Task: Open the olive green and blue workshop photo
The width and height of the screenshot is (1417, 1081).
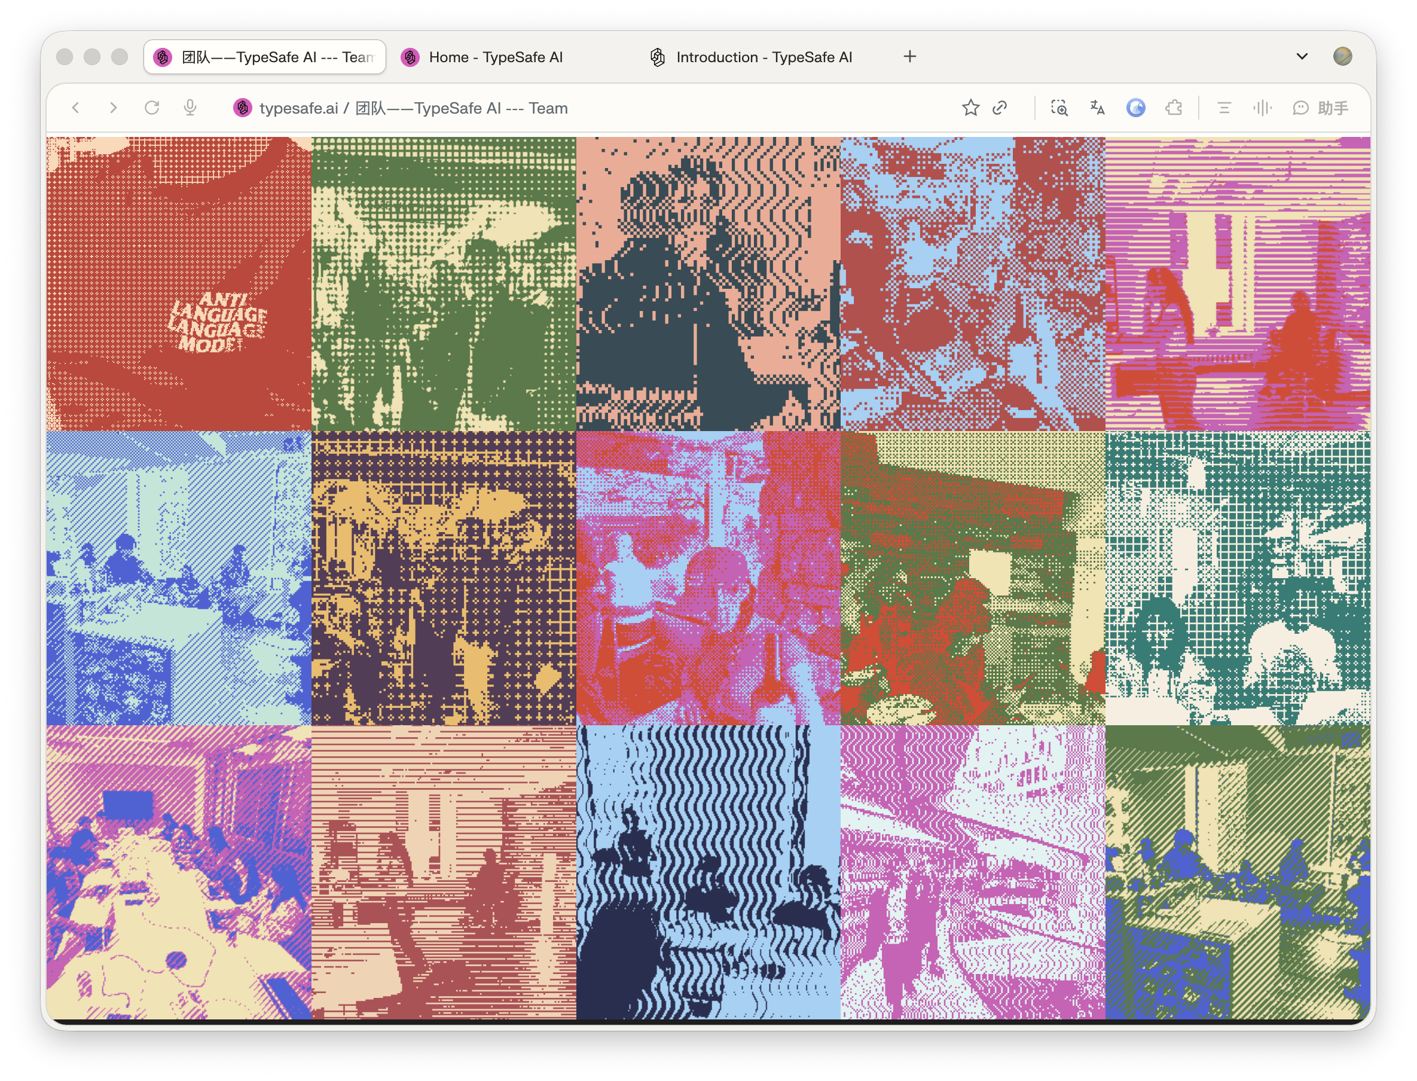Action: pos(1237,872)
